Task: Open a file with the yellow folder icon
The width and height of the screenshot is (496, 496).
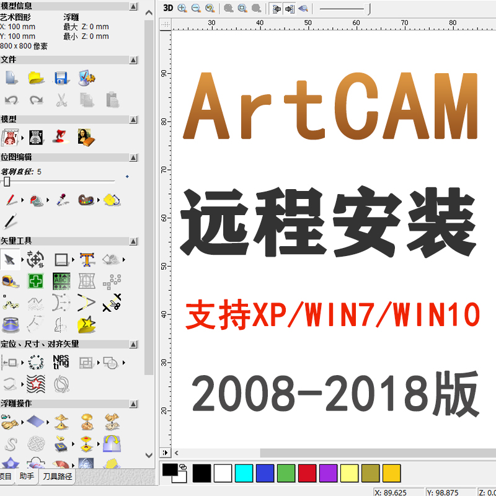Action: [36, 77]
